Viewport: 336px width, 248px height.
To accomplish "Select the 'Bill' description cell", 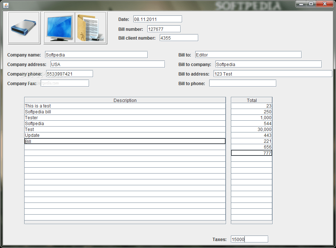I will [125, 141].
